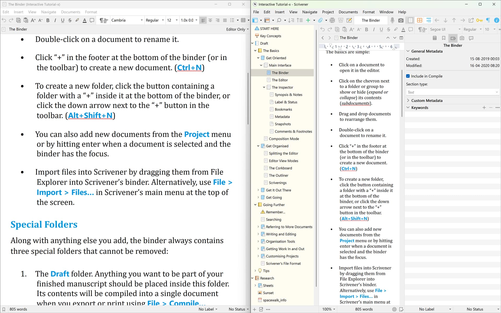Go back in editor history arrow
The width and height of the screenshot is (501, 313).
coord(323,38)
